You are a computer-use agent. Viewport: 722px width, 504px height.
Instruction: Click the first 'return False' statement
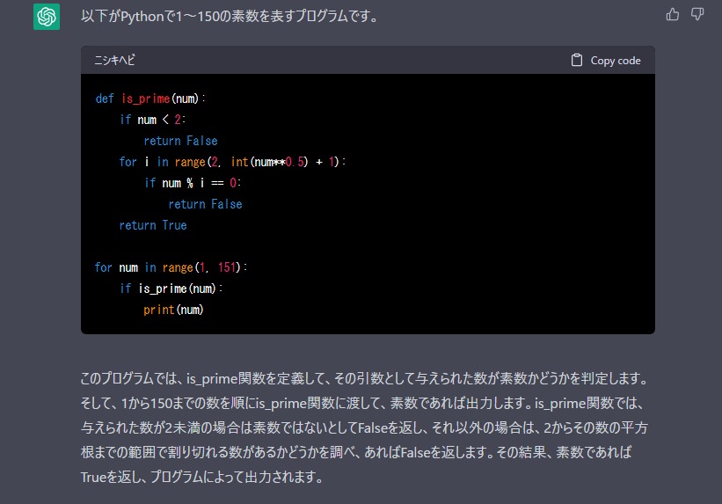(x=180, y=141)
